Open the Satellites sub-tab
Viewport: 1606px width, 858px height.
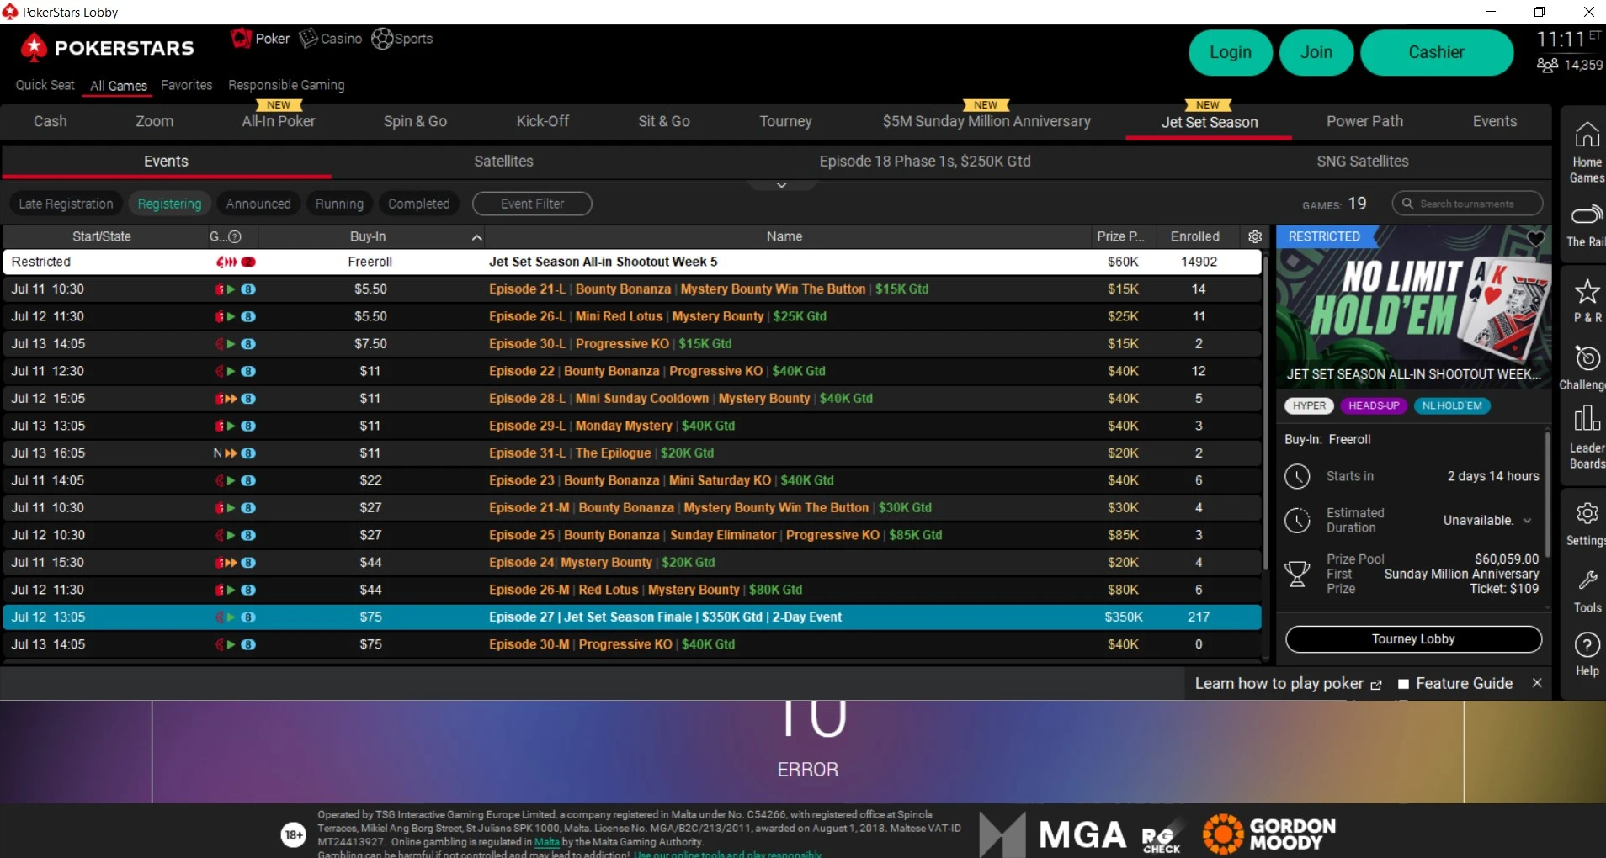[x=503, y=161]
